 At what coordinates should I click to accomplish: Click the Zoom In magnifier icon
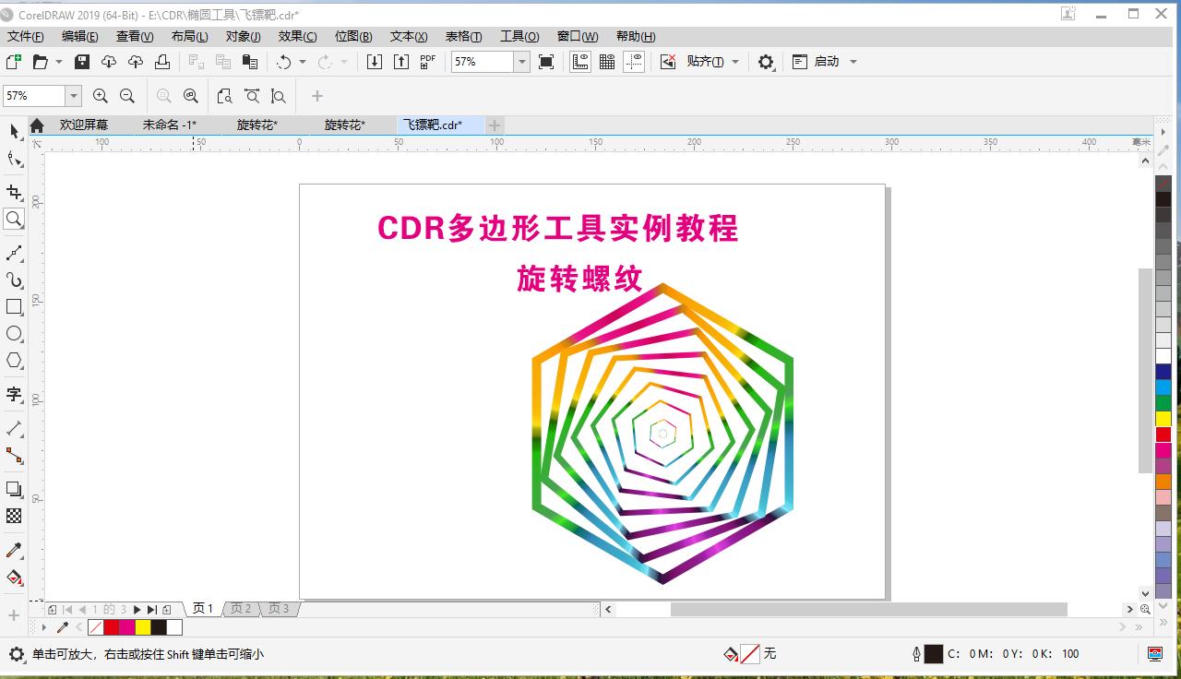(x=101, y=95)
